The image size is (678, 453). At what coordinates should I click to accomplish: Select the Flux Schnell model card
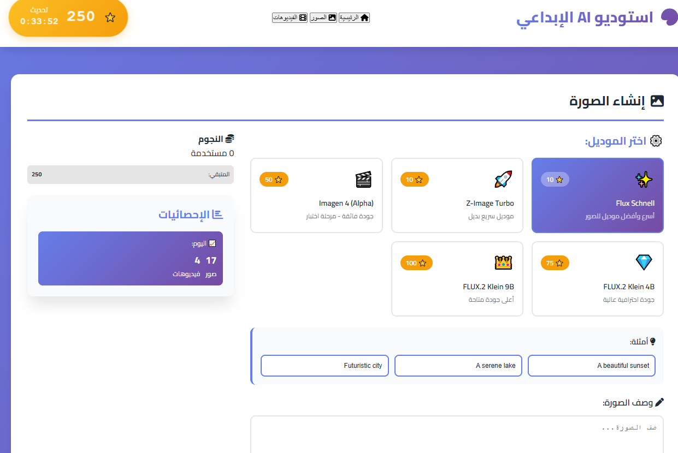[x=598, y=195]
